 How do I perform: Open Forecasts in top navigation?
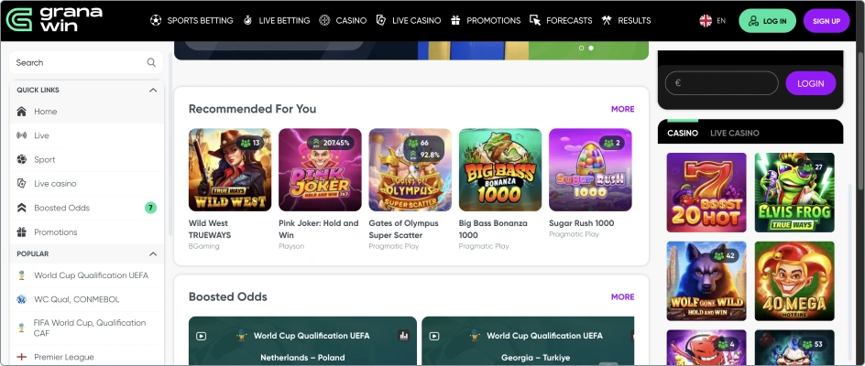[x=563, y=20]
